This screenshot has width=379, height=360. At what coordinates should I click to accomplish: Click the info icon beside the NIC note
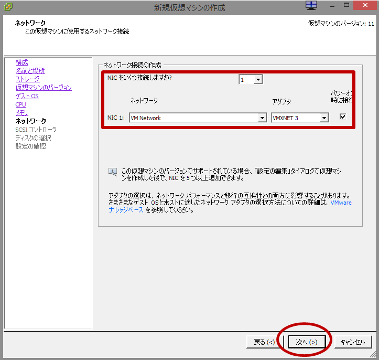point(113,172)
